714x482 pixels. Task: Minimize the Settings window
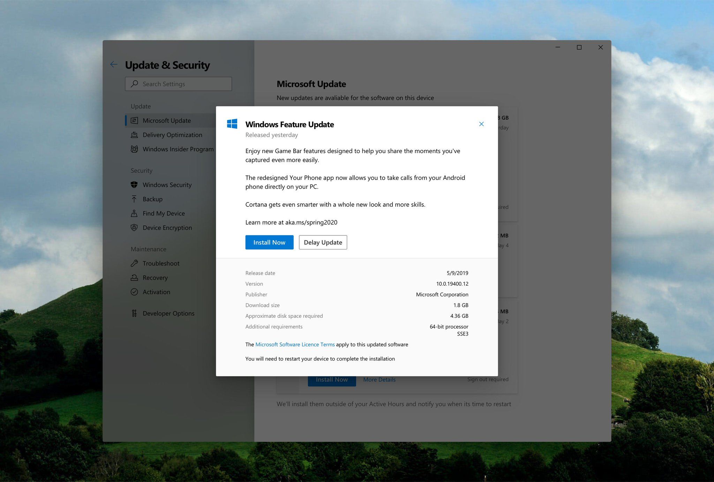[x=558, y=47]
